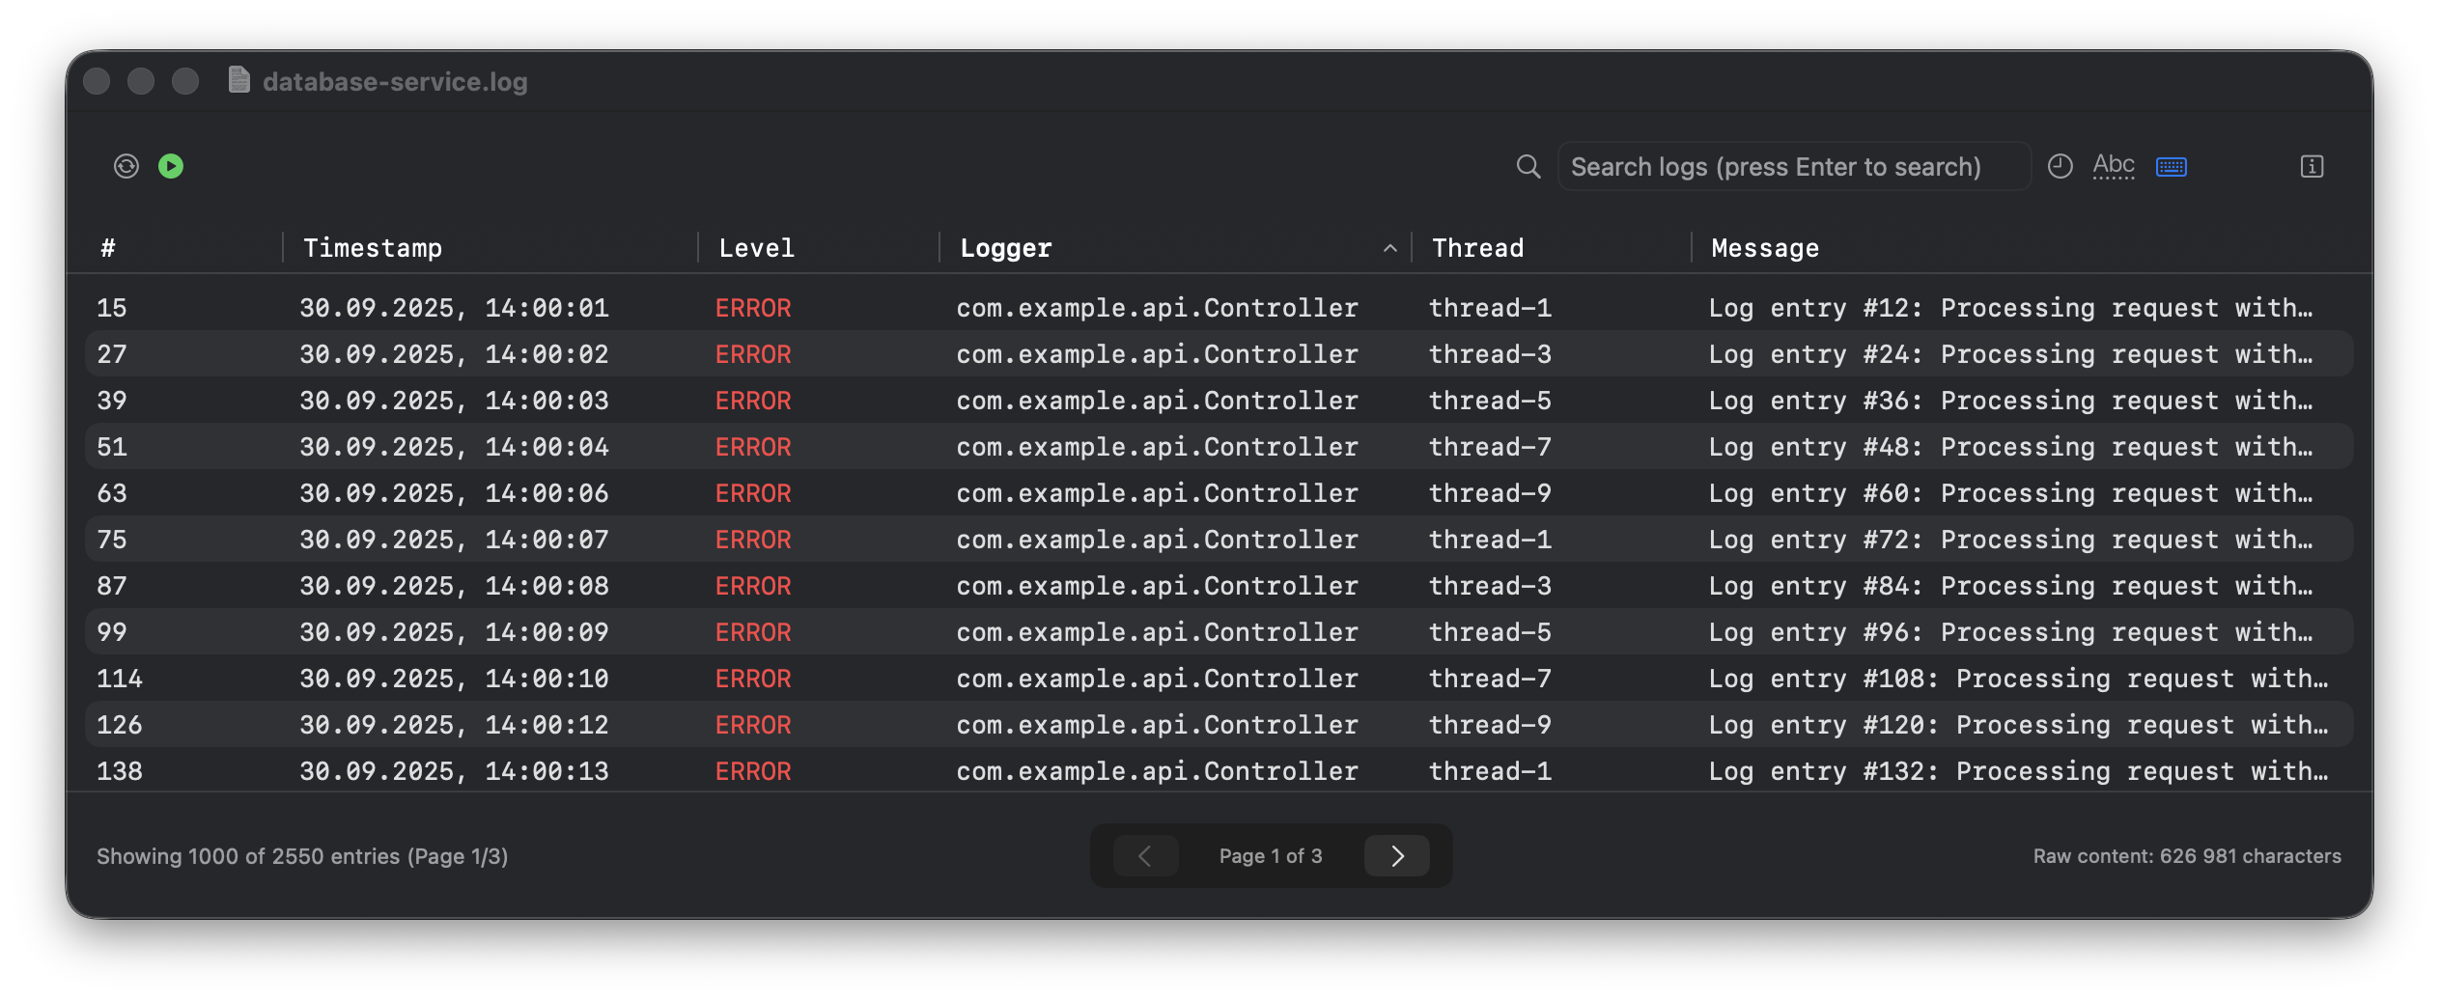This screenshot has height=1000, width=2439.
Task: Select the row with timestamp 14:00:06
Action: point(454,493)
